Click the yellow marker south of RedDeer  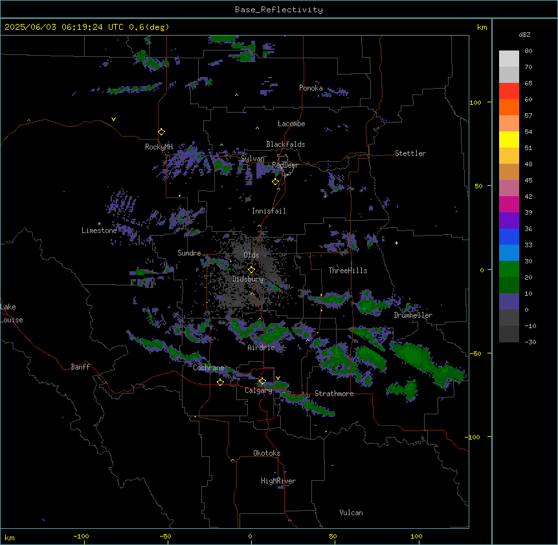click(x=275, y=182)
